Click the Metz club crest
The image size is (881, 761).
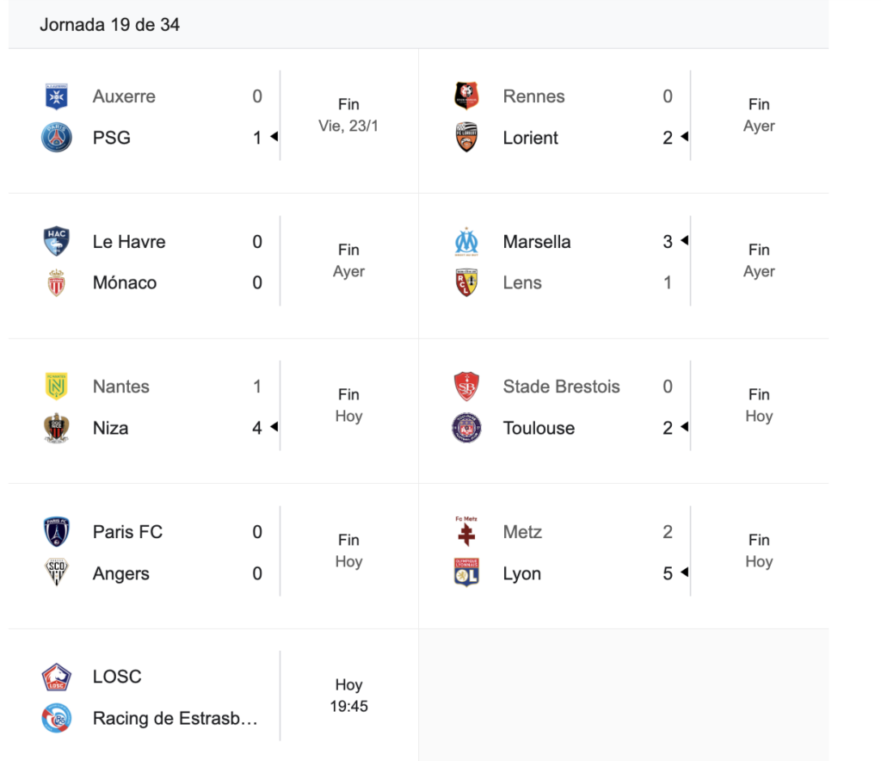pyautogui.click(x=466, y=532)
